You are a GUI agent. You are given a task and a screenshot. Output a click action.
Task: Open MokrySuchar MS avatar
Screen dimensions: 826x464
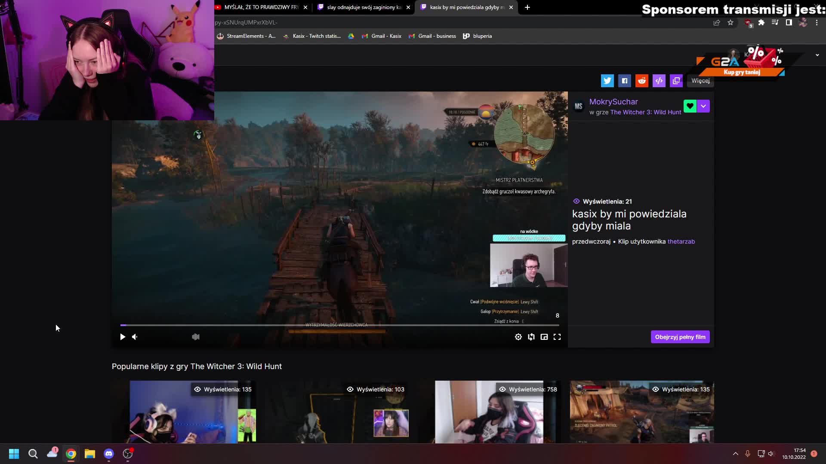pyautogui.click(x=579, y=106)
